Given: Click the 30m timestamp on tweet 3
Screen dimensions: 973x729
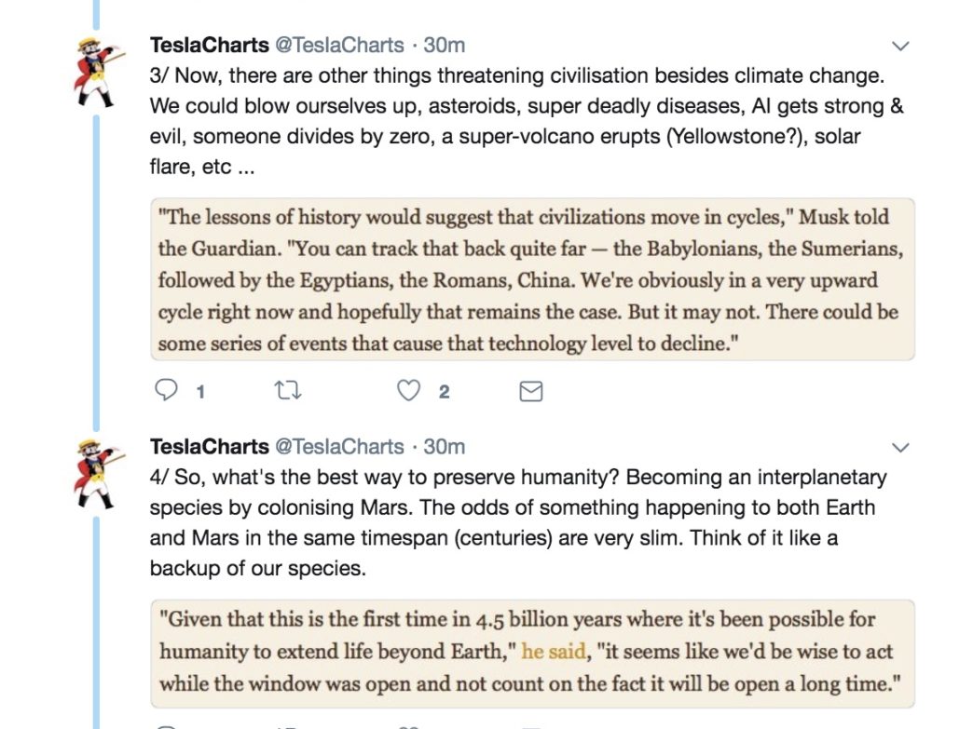Looking at the screenshot, I should pyautogui.click(x=444, y=45).
